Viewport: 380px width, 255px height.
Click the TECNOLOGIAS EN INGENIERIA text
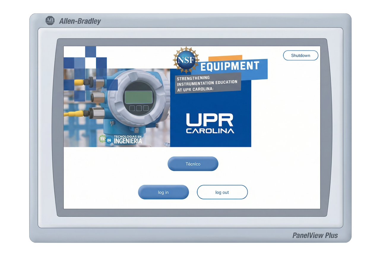point(128,139)
